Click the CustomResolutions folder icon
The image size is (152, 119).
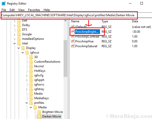(31, 62)
